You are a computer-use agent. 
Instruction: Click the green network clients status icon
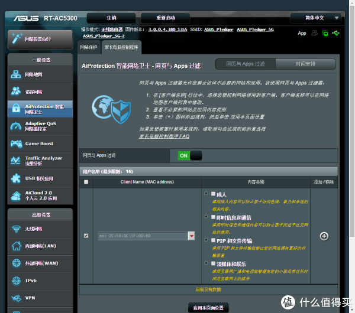click(325, 33)
